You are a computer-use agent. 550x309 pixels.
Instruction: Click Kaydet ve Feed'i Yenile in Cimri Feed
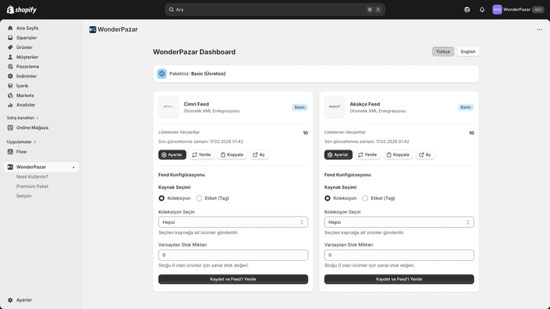(233, 279)
